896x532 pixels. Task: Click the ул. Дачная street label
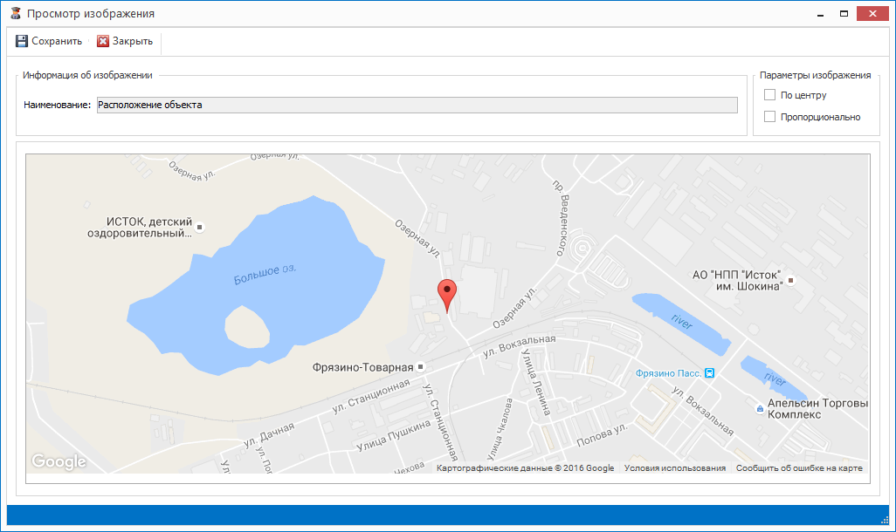(269, 435)
